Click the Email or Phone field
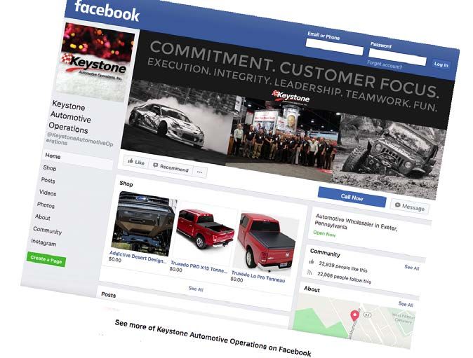Viewport: 473px width, 358px height. (x=334, y=47)
